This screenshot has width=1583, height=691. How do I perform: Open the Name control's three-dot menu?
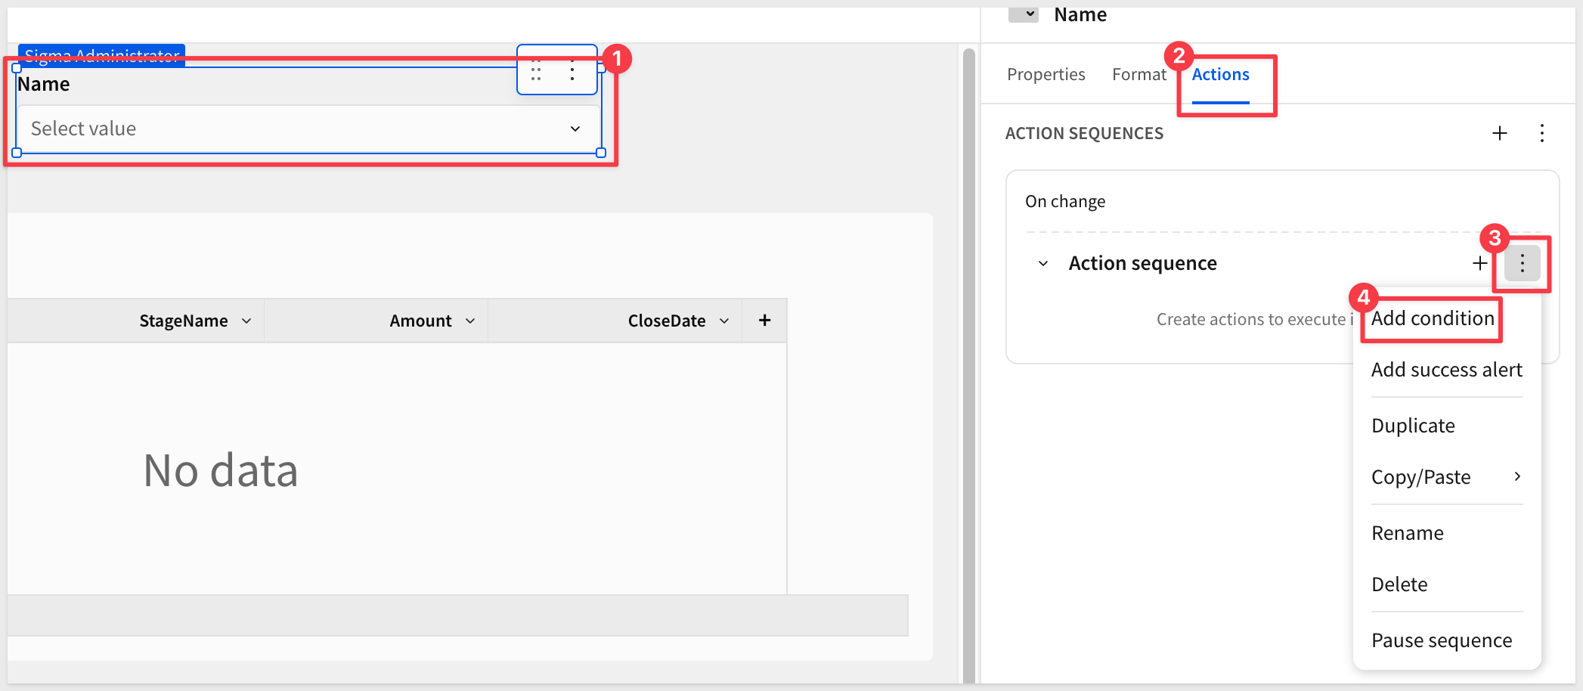click(572, 70)
